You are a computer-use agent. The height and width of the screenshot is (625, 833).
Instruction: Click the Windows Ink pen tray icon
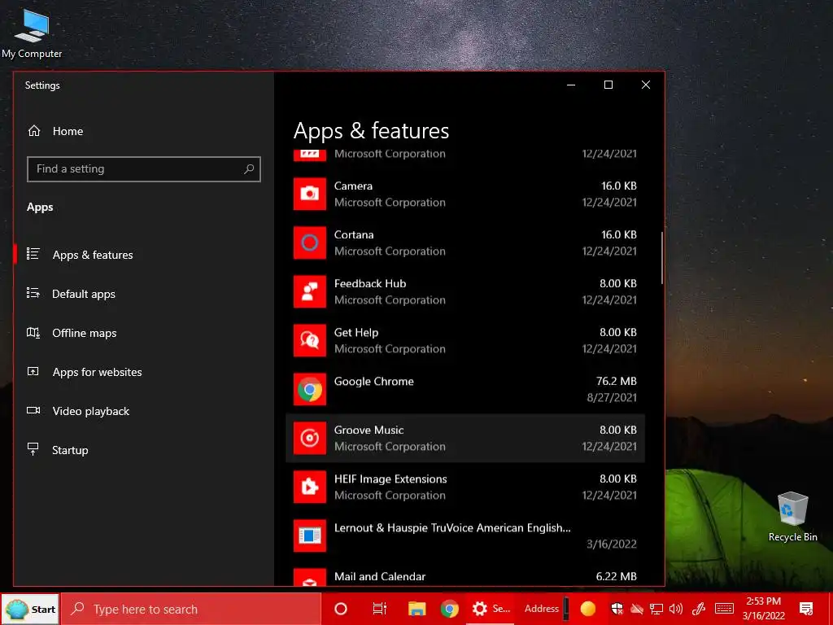pyautogui.click(x=699, y=609)
